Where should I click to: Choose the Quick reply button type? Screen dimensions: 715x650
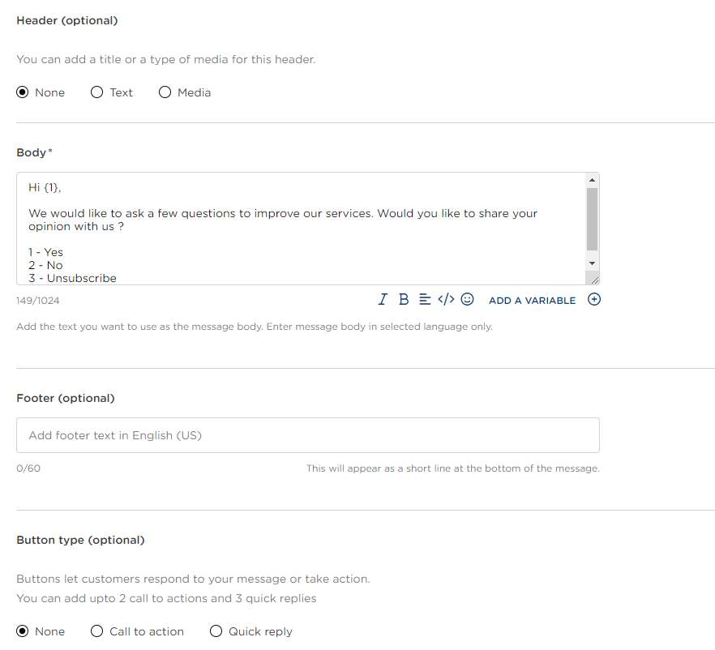click(216, 631)
